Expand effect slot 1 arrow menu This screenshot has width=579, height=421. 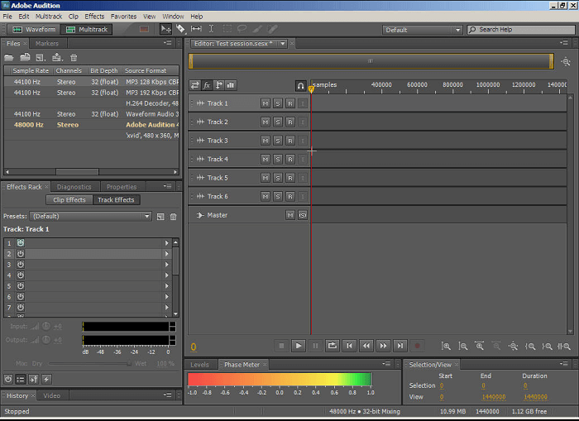pyautogui.click(x=166, y=243)
